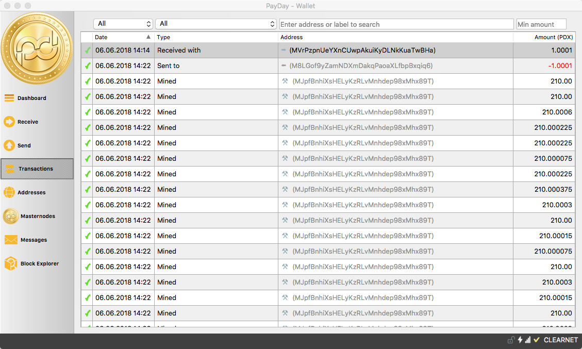Click Mined type in 210.000375 row
This screenshot has height=349, width=582.
[167, 189]
